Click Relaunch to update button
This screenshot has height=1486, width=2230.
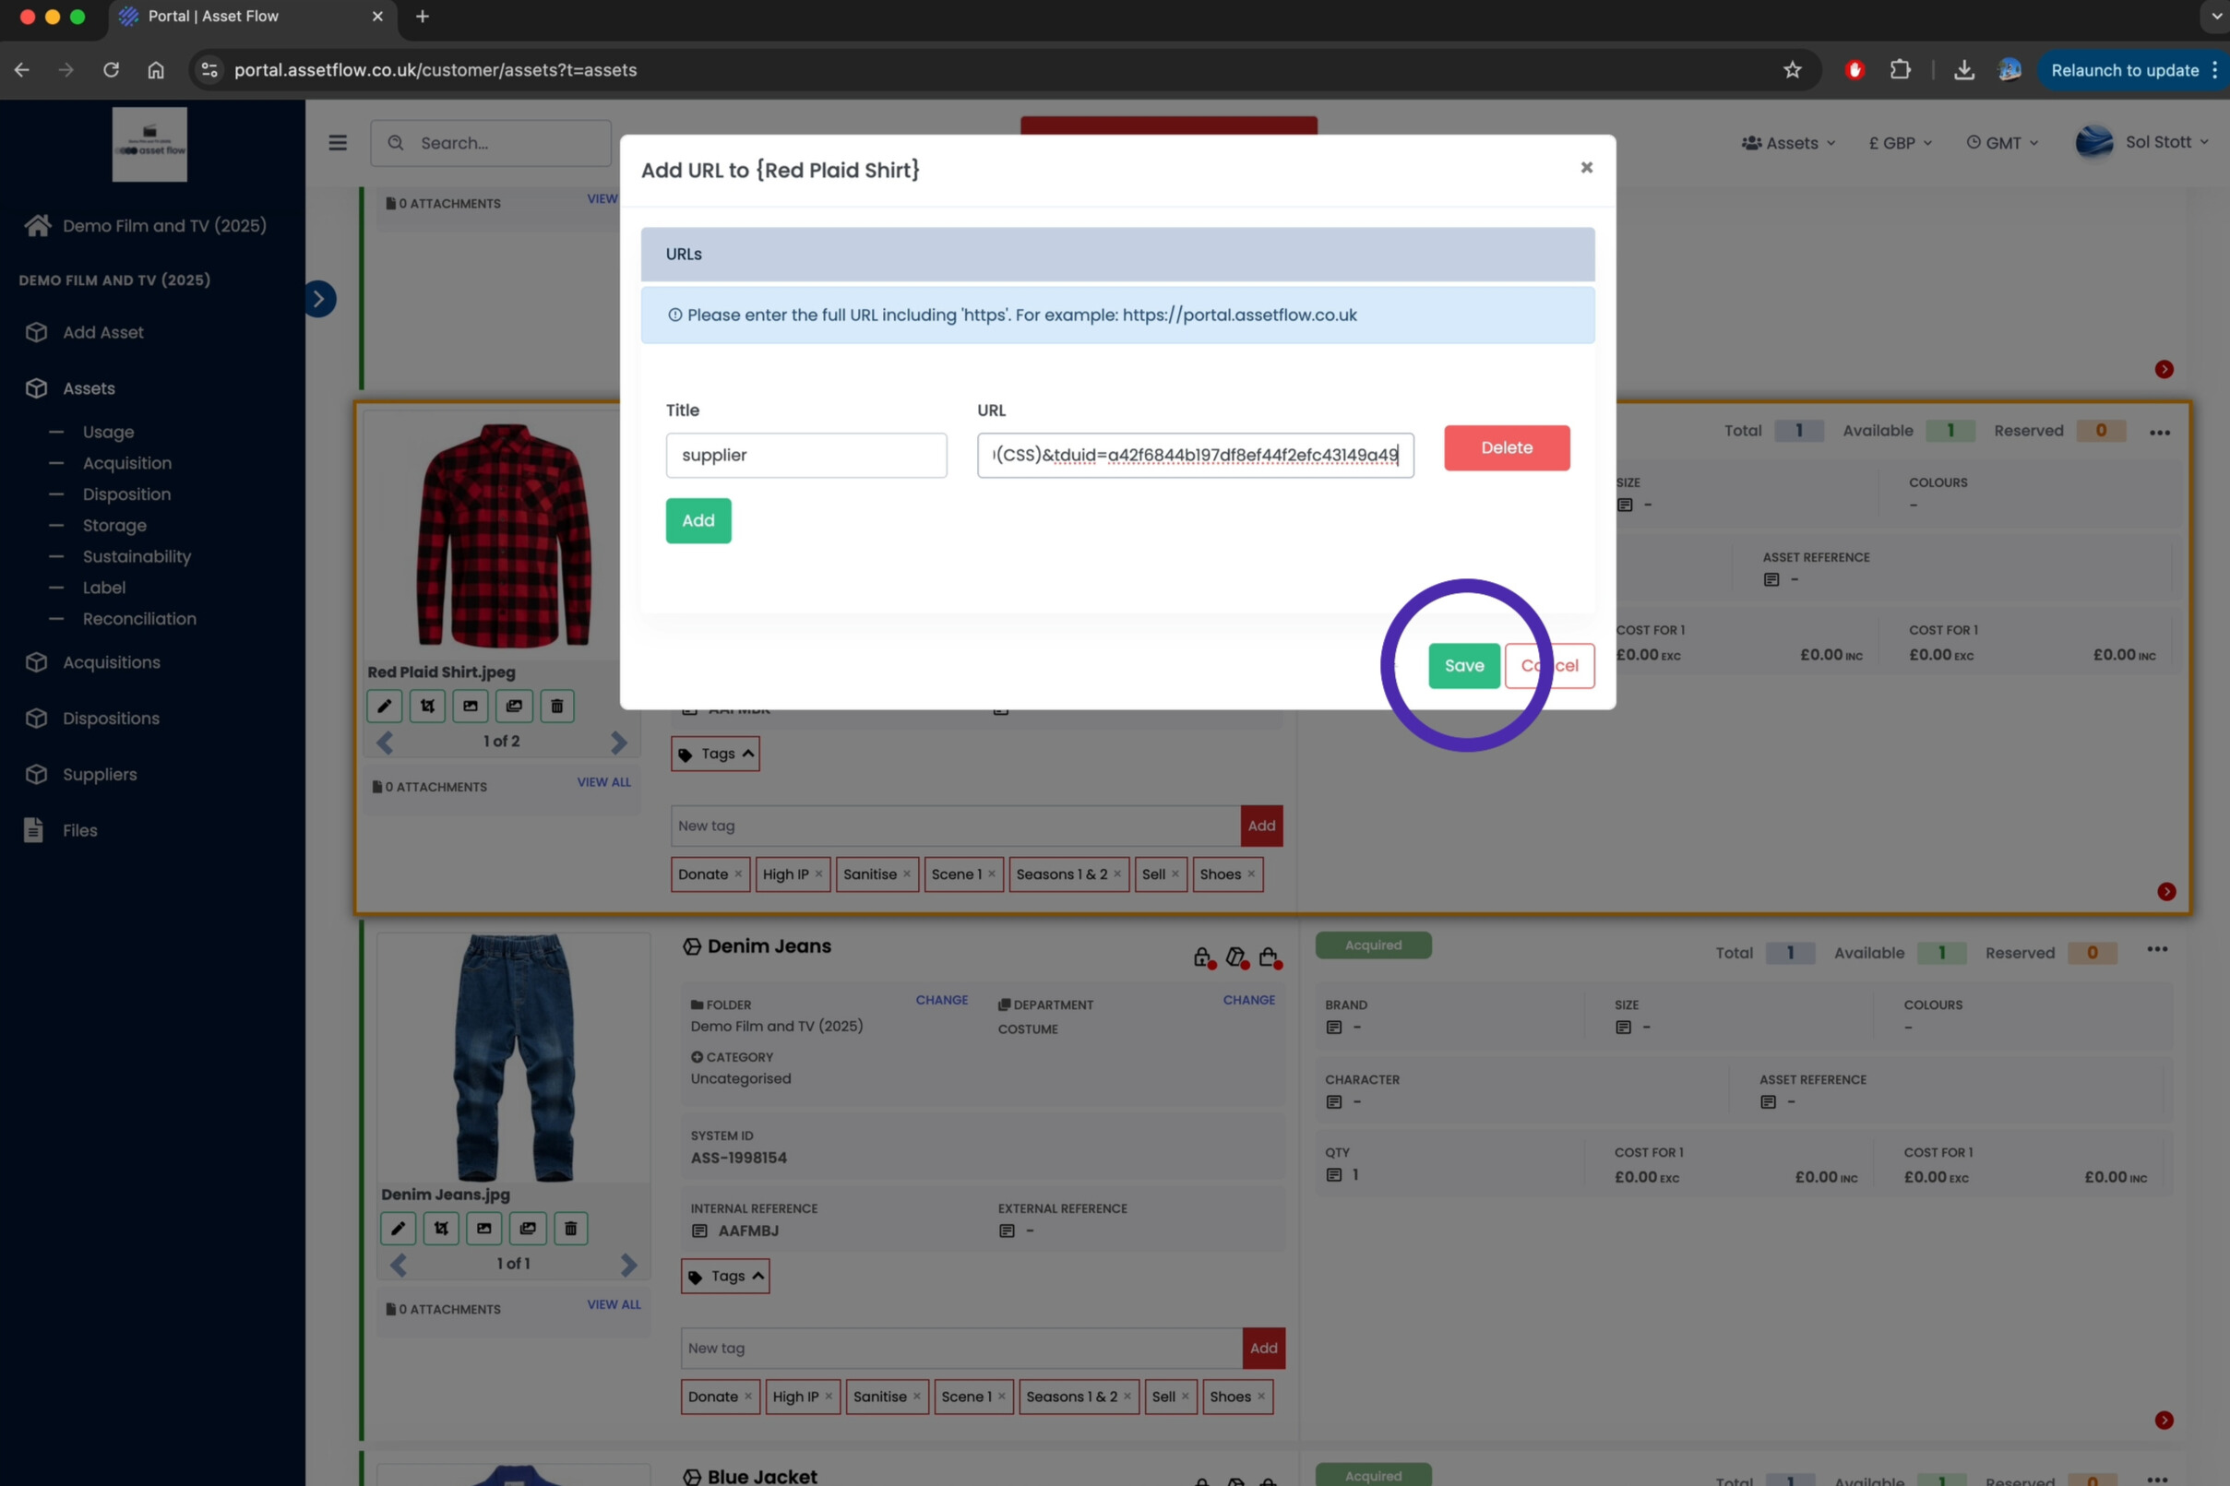(x=2124, y=70)
